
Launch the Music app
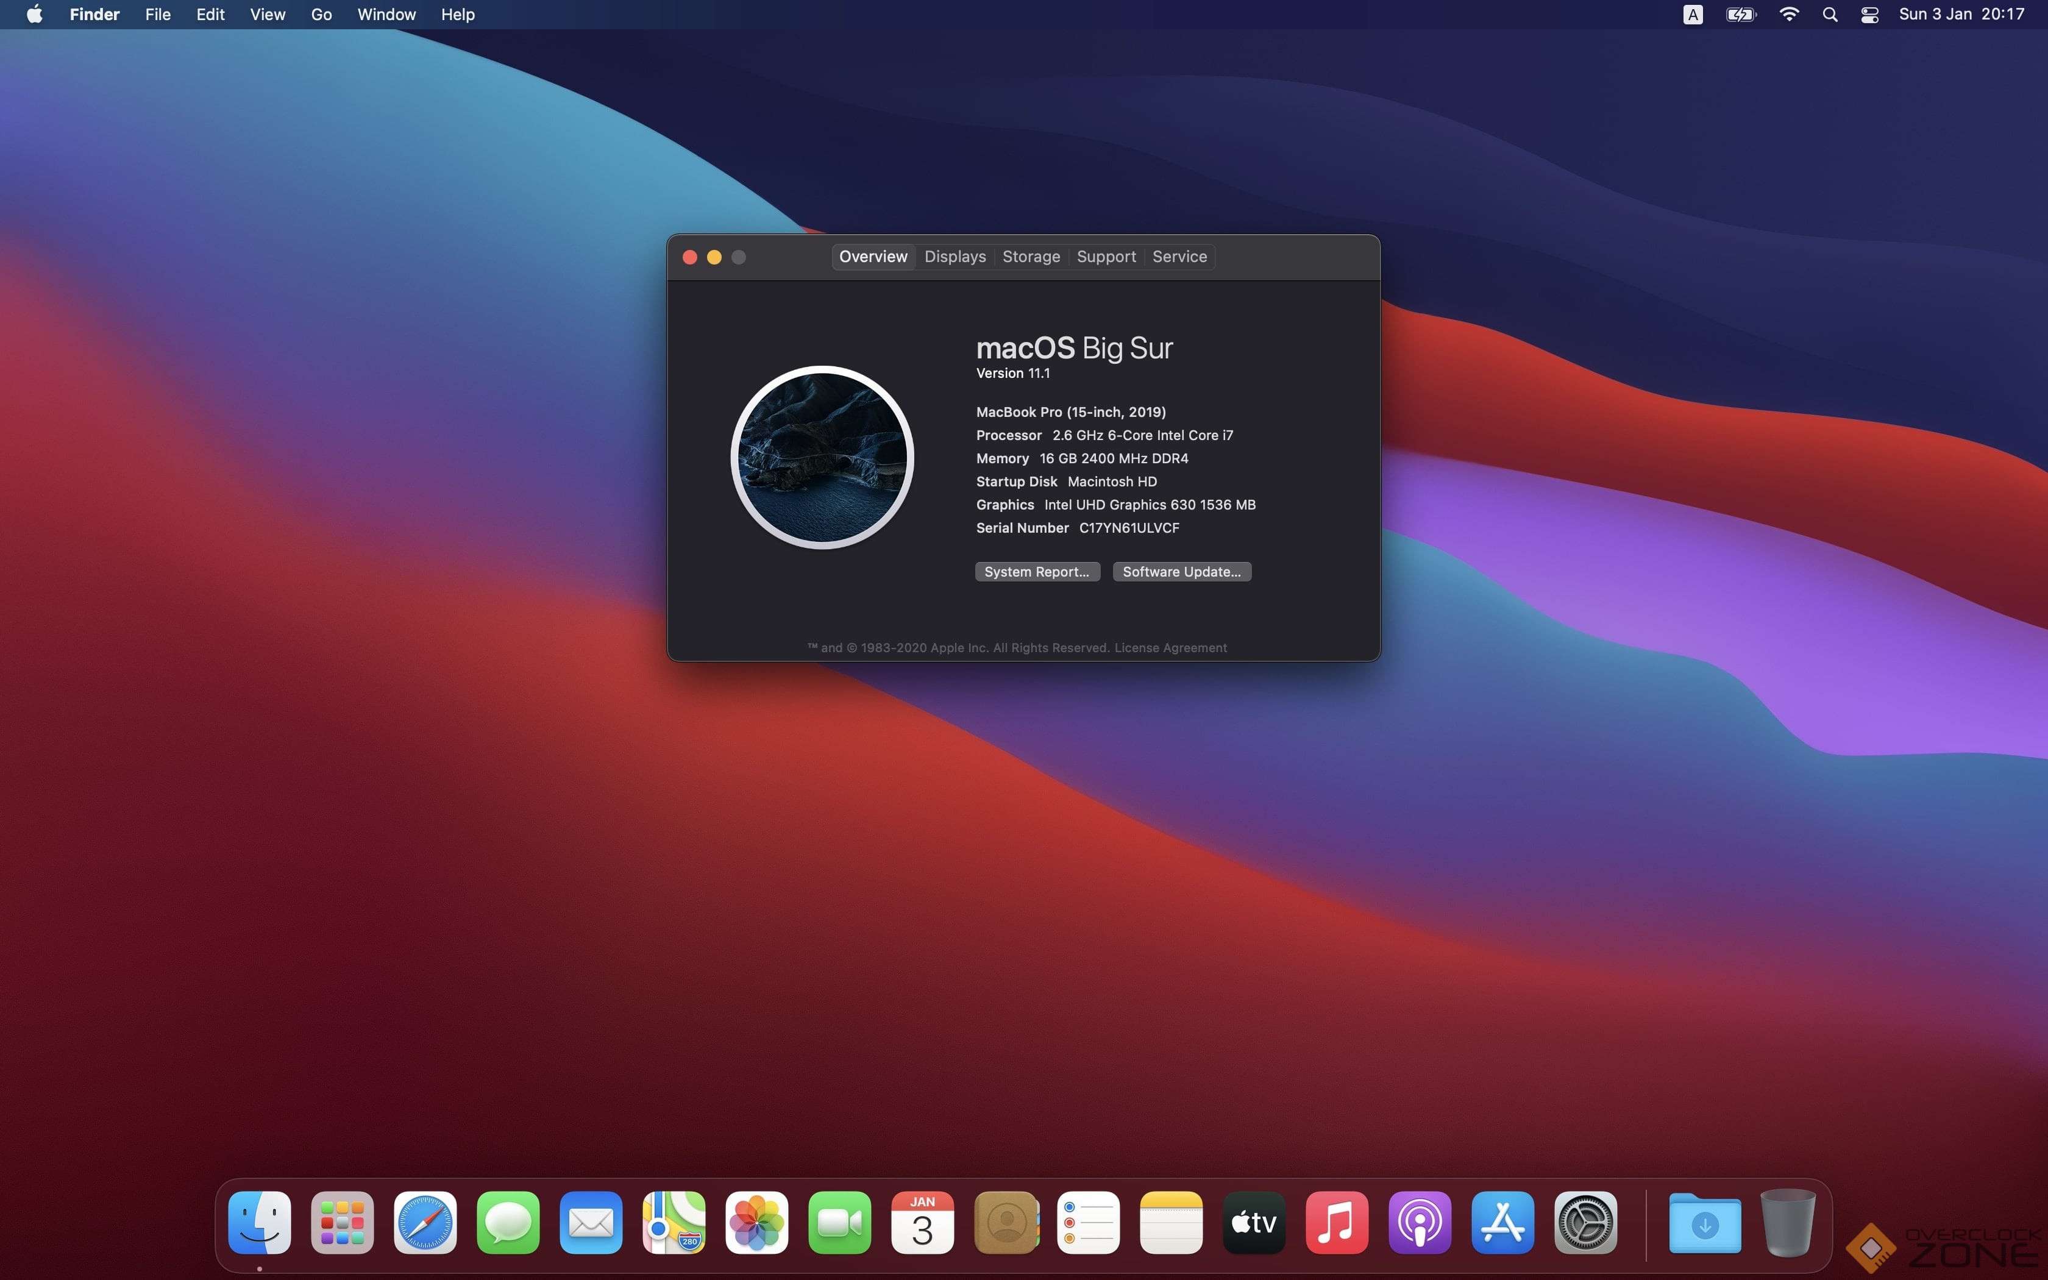(1336, 1223)
